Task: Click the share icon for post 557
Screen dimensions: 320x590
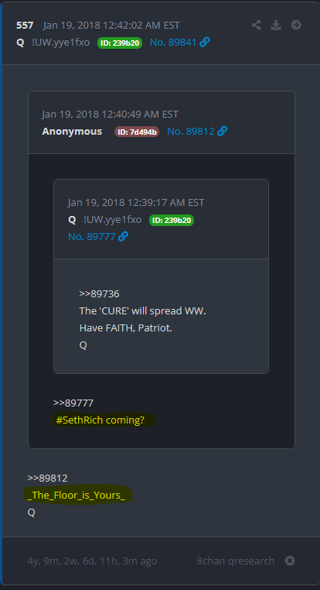Action: [257, 26]
